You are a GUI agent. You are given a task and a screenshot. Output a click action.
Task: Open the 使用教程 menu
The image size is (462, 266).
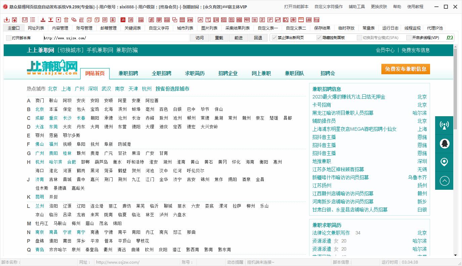415,7
